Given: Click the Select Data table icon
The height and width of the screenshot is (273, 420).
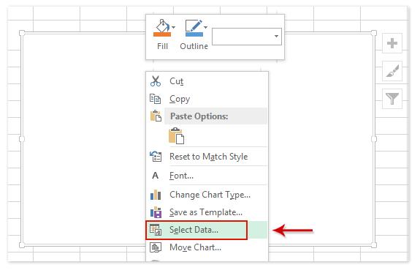Looking at the screenshot, I should pyautogui.click(x=156, y=230).
